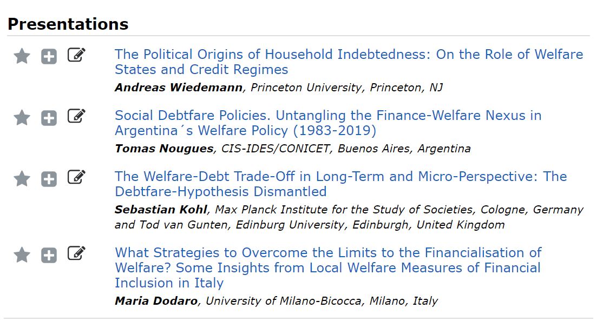This screenshot has height=335, width=603.
Task: Open Financialisation of Welfare strategies link
Action: (327, 253)
